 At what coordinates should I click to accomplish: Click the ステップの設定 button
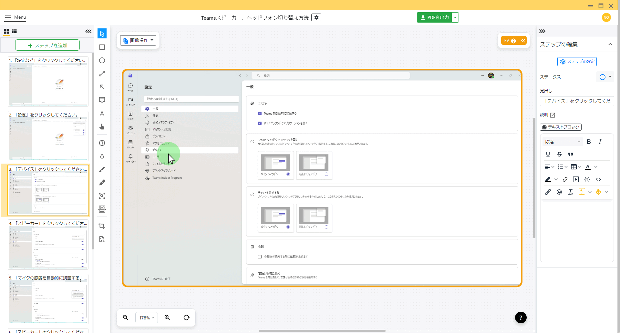577,62
